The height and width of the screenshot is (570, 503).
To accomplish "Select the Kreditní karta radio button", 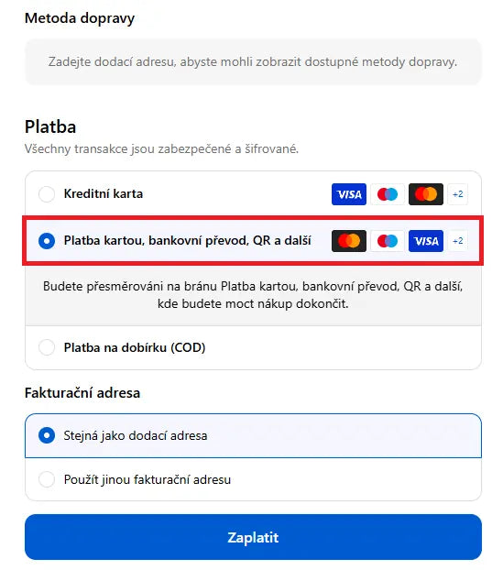I will point(47,194).
